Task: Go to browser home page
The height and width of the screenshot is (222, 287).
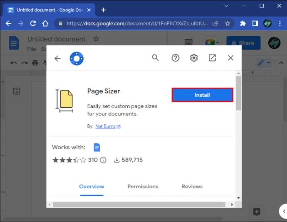Action: click(x=45, y=23)
